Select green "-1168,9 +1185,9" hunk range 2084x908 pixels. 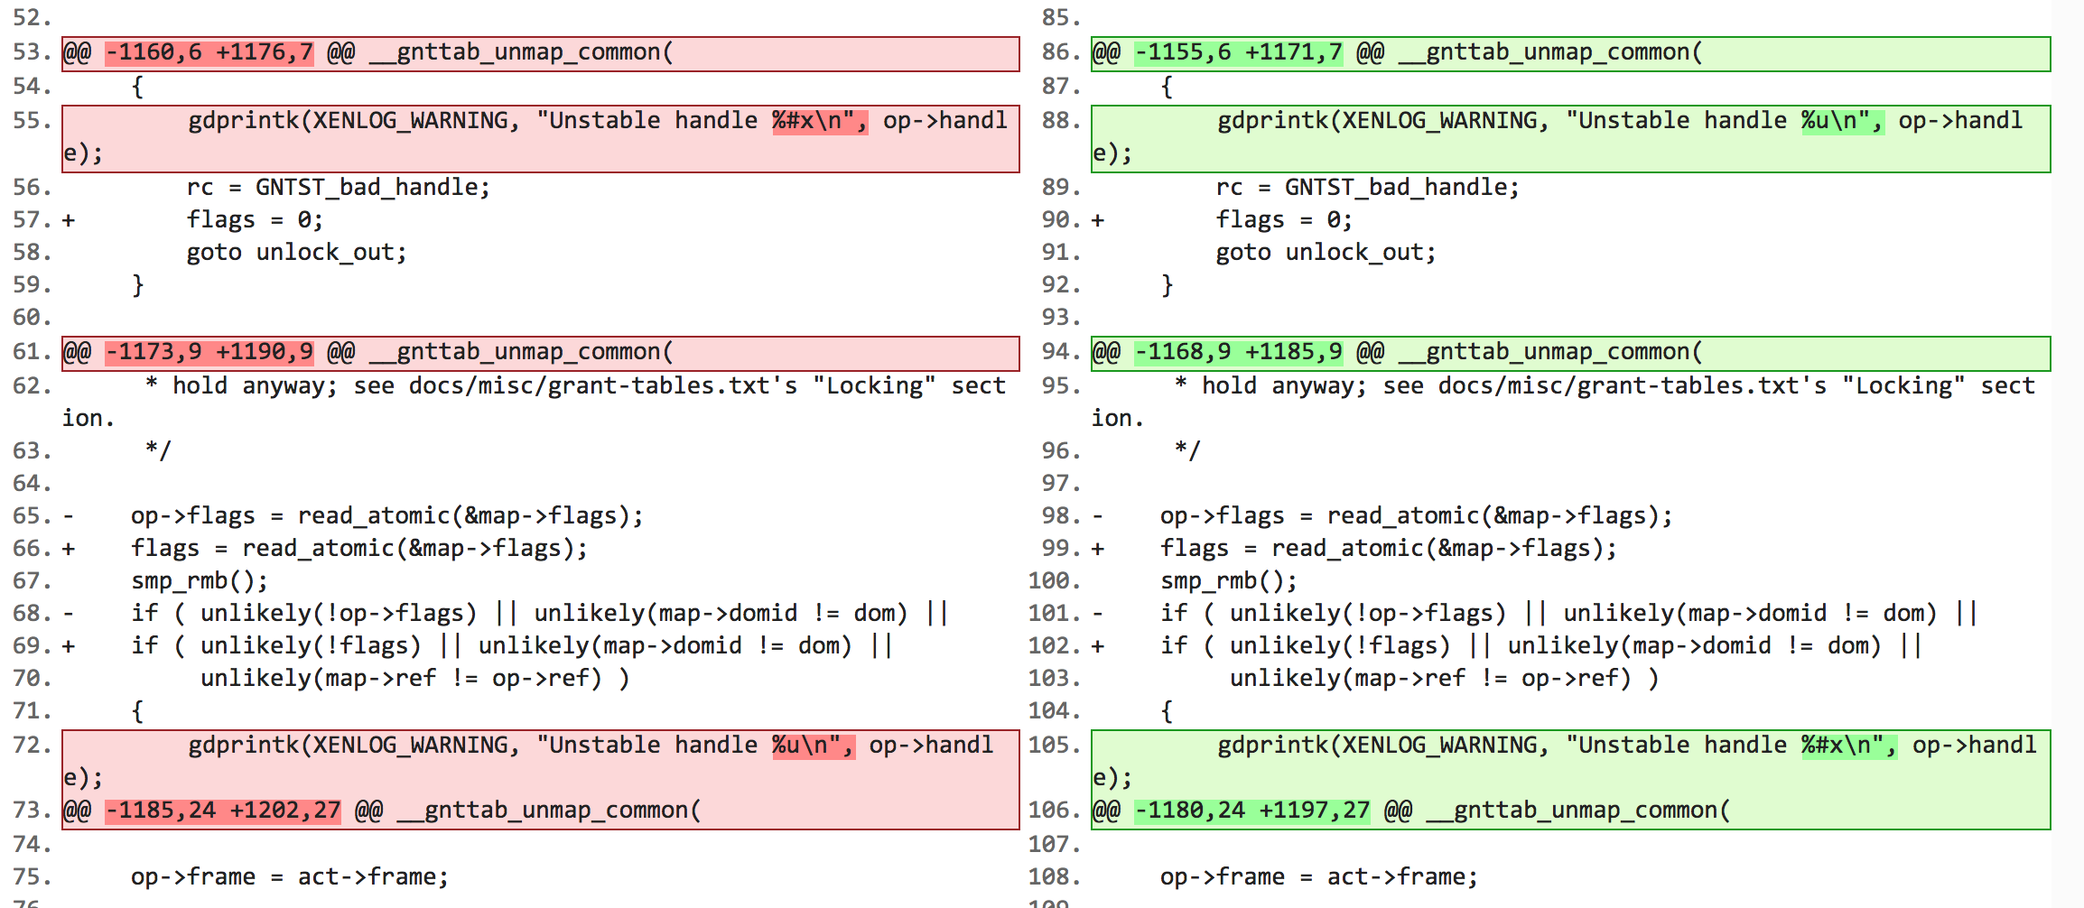pos(1238,352)
